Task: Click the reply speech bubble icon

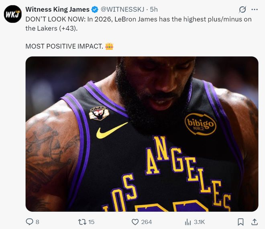Action: coord(29,221)
